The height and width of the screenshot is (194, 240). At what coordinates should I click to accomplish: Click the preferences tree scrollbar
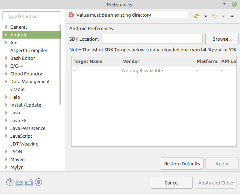(x=60, y=64)
